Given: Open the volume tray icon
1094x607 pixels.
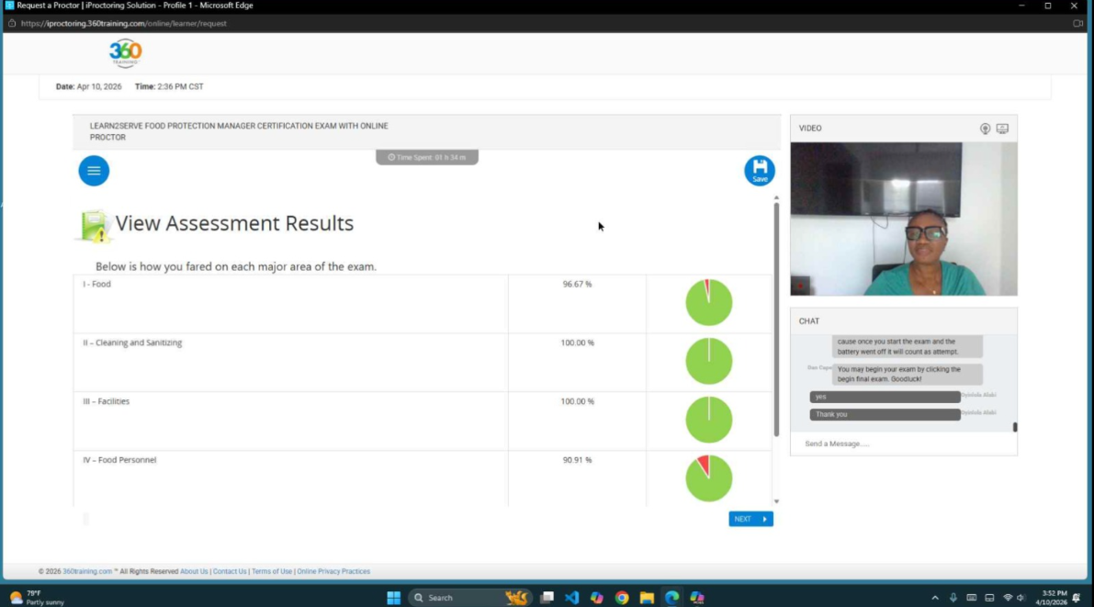Looking at the screenshot, I should (x=1021, y=598).
